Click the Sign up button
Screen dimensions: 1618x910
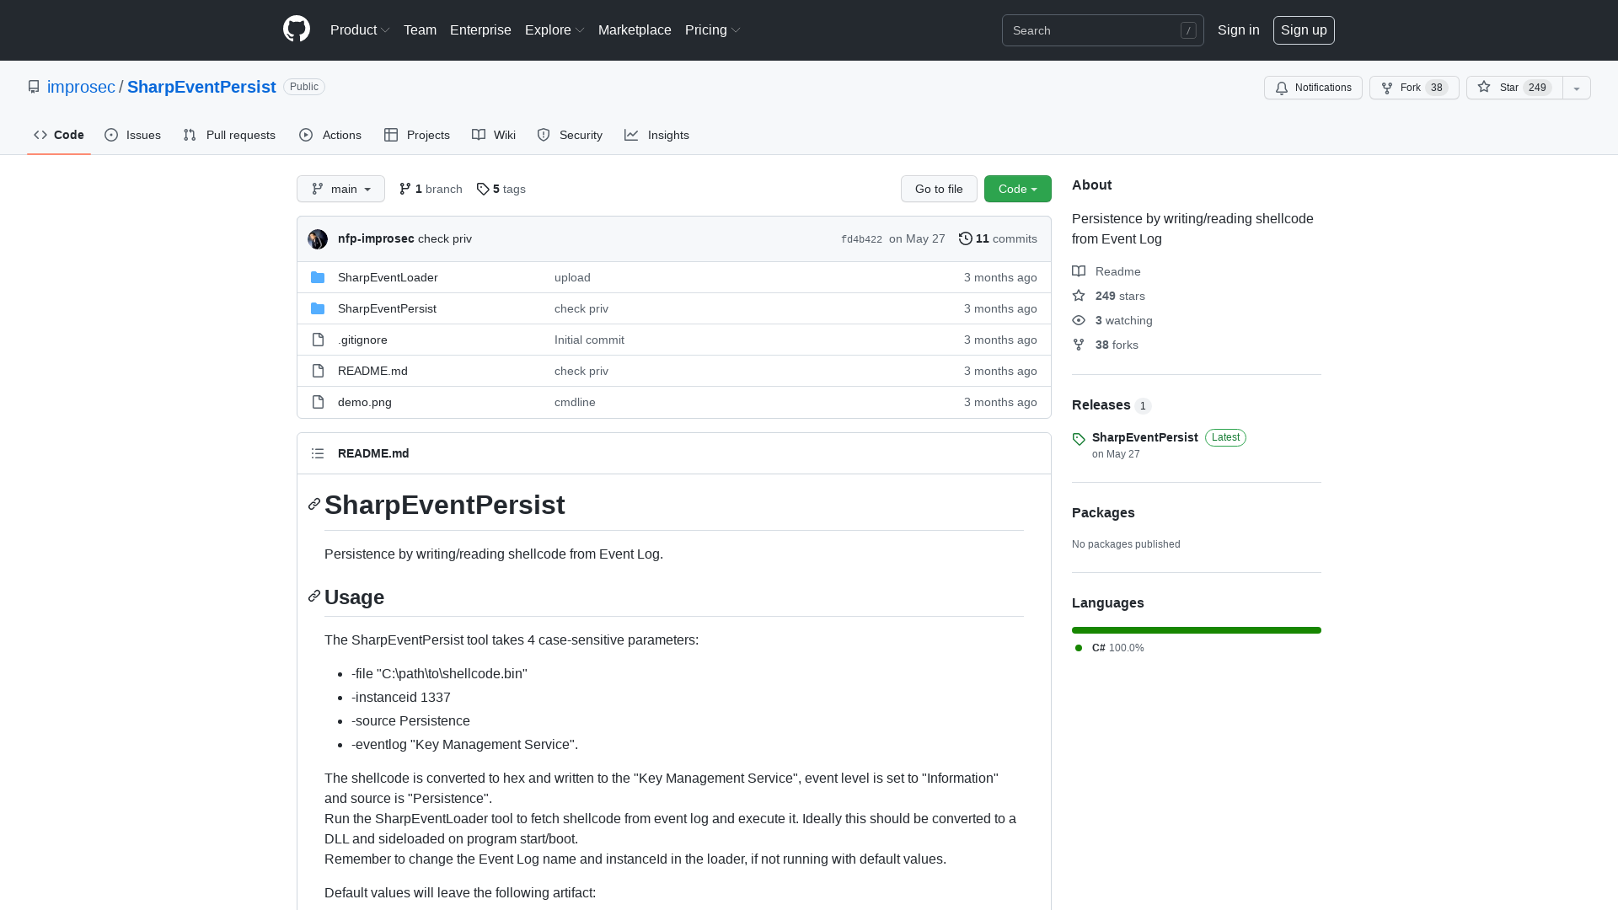[x=1304, y=29]
